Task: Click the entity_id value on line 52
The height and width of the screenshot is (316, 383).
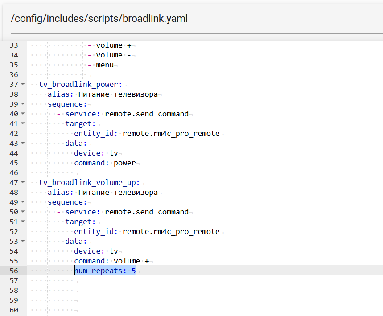Action: click(171, 231)
